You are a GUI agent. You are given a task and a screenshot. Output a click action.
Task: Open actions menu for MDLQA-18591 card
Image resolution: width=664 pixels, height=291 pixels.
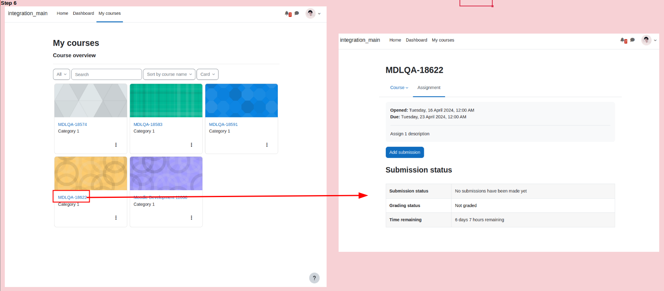pos(267,145)
